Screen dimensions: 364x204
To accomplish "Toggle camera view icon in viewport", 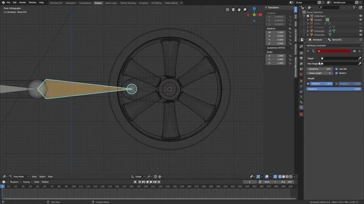I will [233, 10].
